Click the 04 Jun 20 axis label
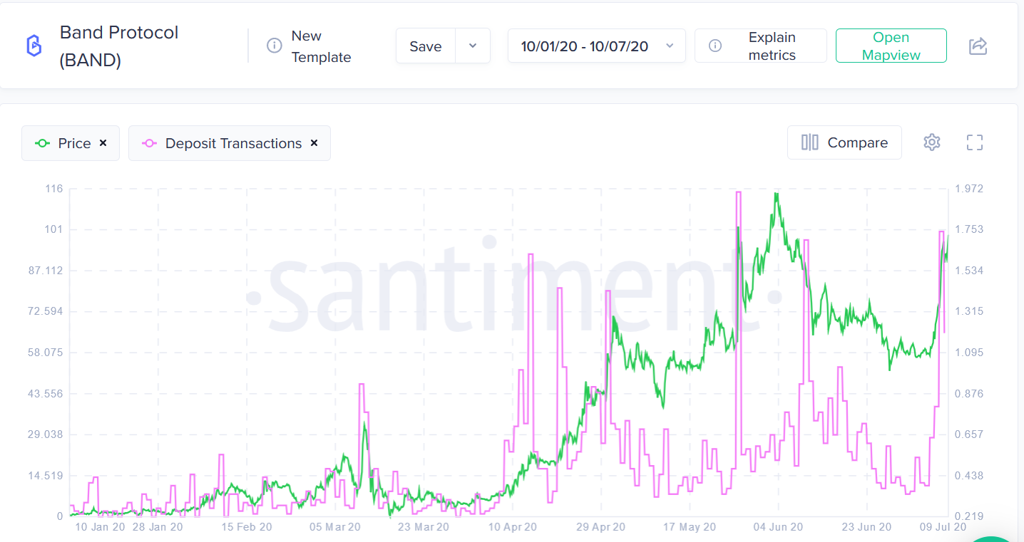 778,527
